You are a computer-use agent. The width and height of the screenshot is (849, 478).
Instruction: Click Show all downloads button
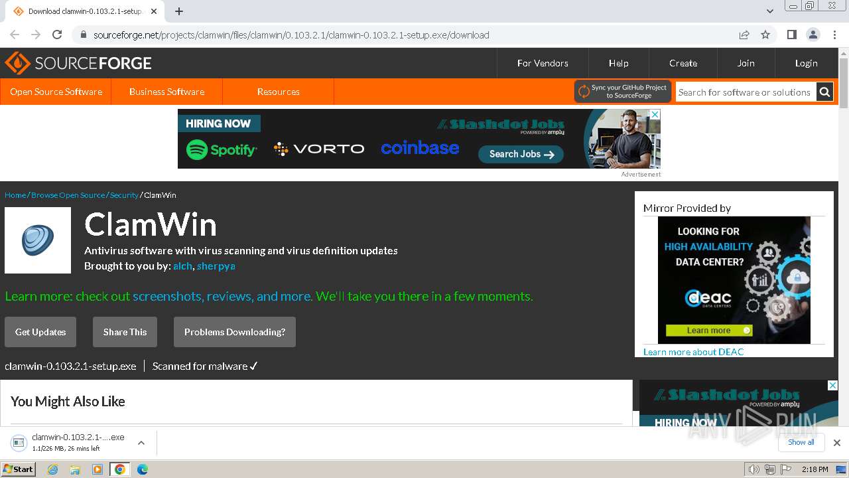(x=801, y=442)
